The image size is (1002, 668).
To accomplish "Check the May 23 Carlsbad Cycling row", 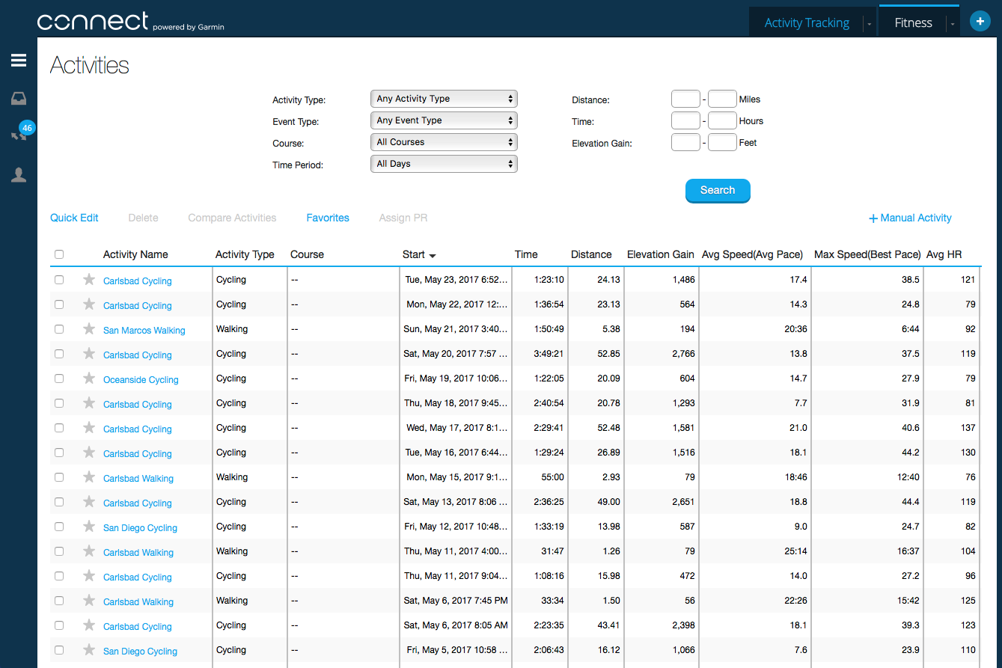I will (59, 280).
